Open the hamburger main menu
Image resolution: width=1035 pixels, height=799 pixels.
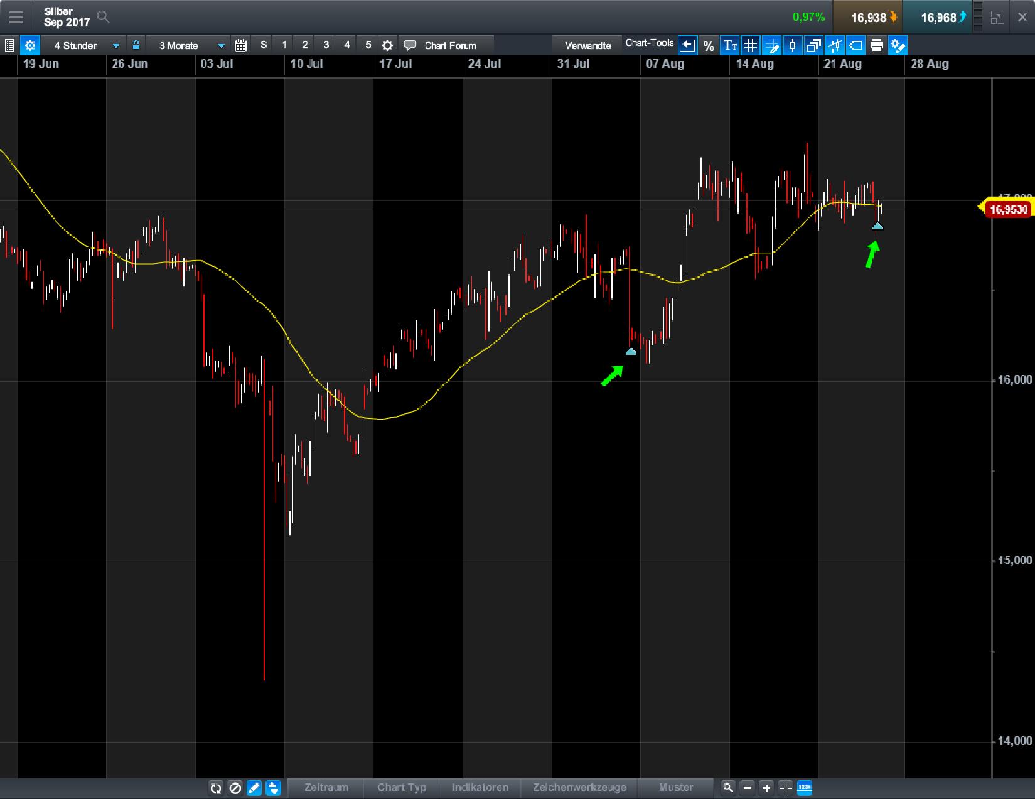[x=16, y=17]
